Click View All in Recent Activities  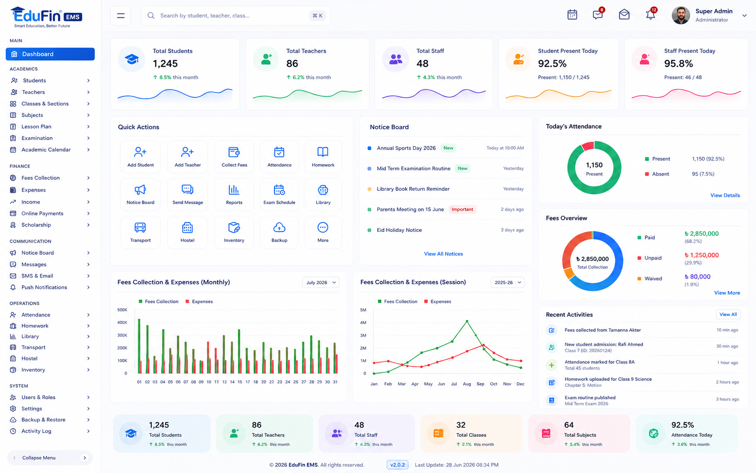click(728, 315)
